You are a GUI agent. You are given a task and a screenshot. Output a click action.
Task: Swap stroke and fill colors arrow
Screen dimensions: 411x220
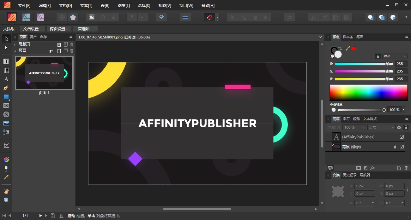(x=340, y=48)
